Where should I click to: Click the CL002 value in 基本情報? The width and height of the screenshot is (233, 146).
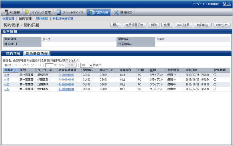click(x=160, y=39)
